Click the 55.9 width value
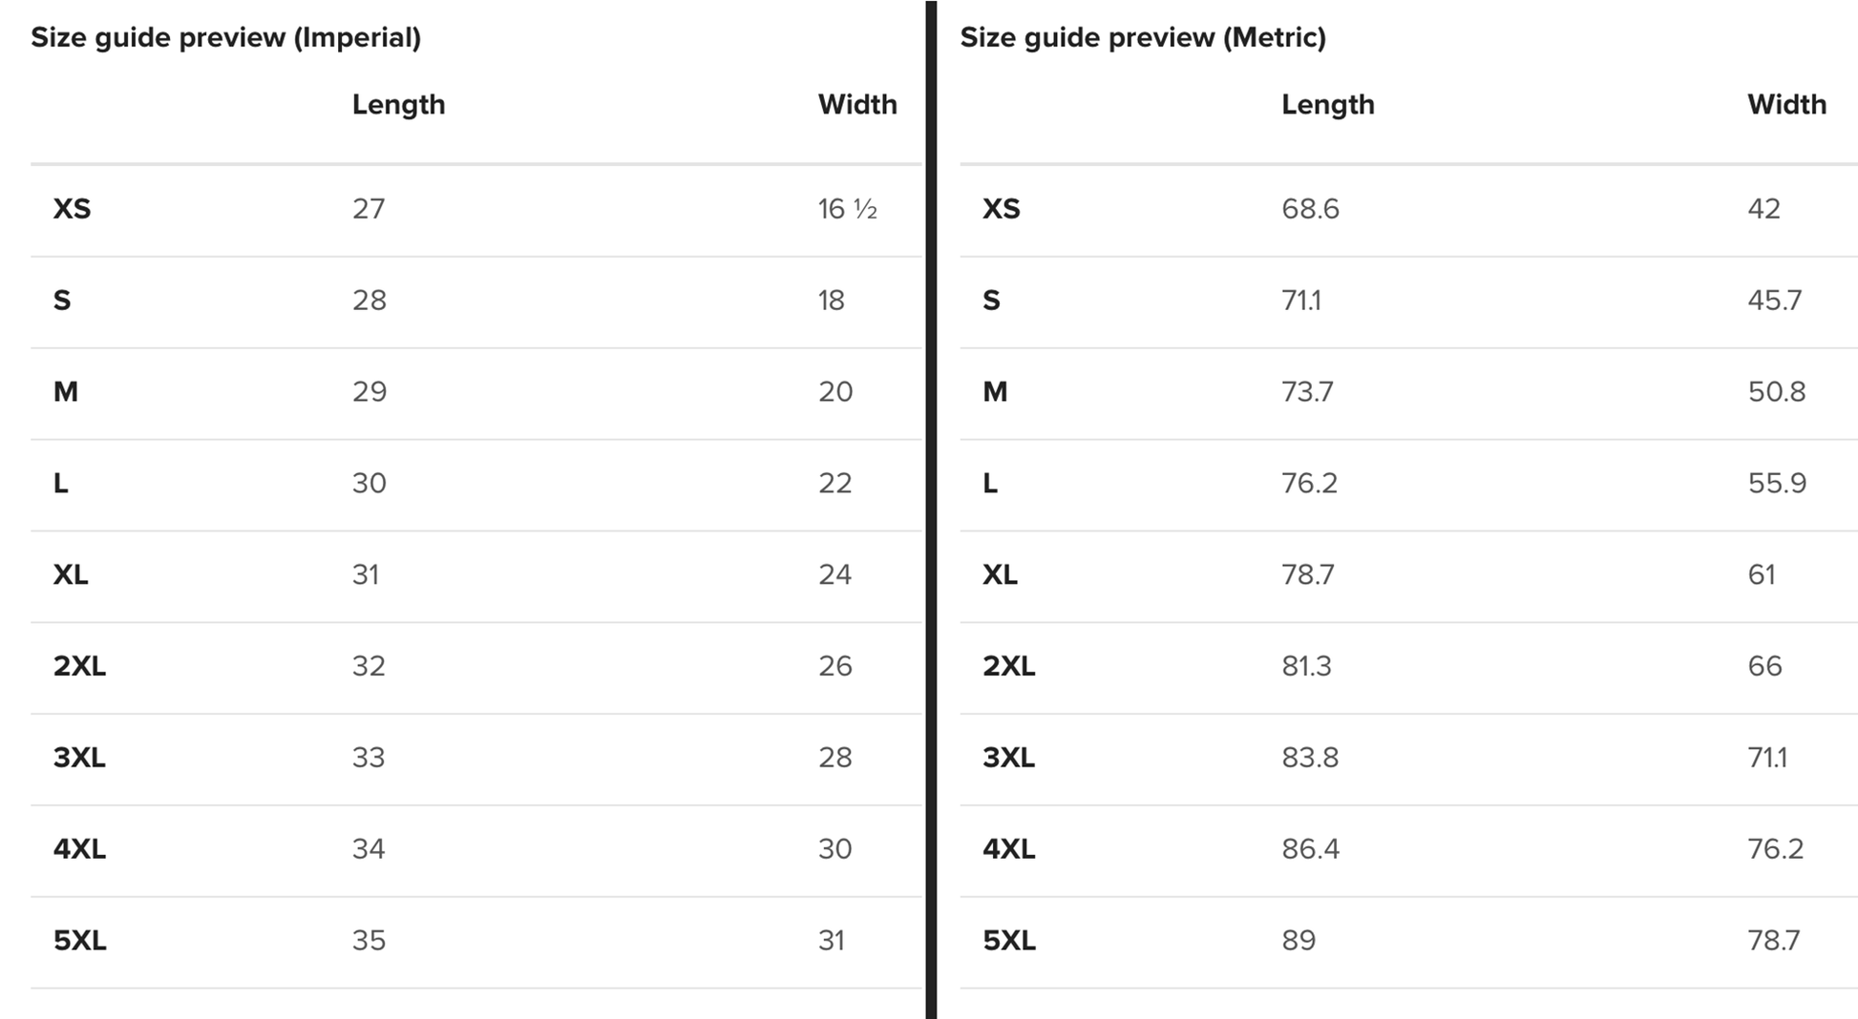The width and height of the screenshot is (1858, 1019). coord(1777,483)
